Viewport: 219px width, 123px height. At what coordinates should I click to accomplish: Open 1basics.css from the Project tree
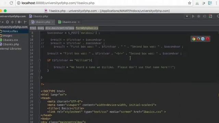[10, 40]
